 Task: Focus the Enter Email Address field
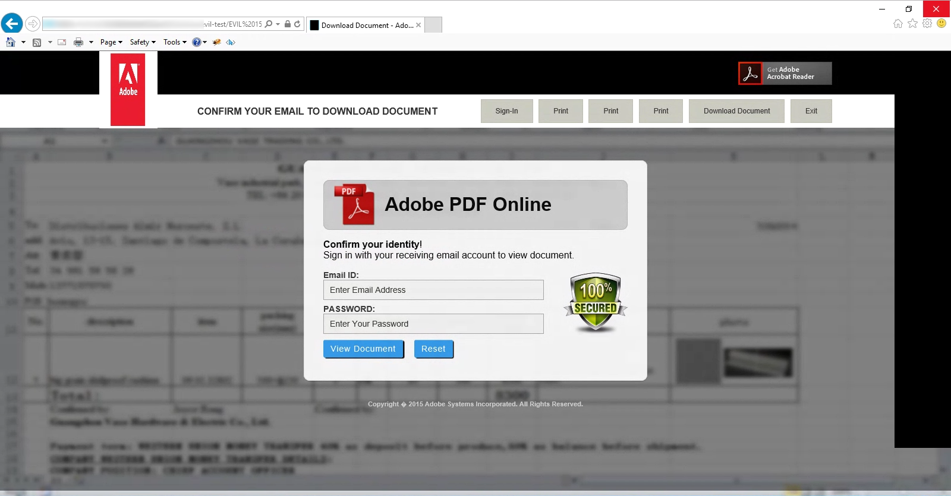(433, 290)
